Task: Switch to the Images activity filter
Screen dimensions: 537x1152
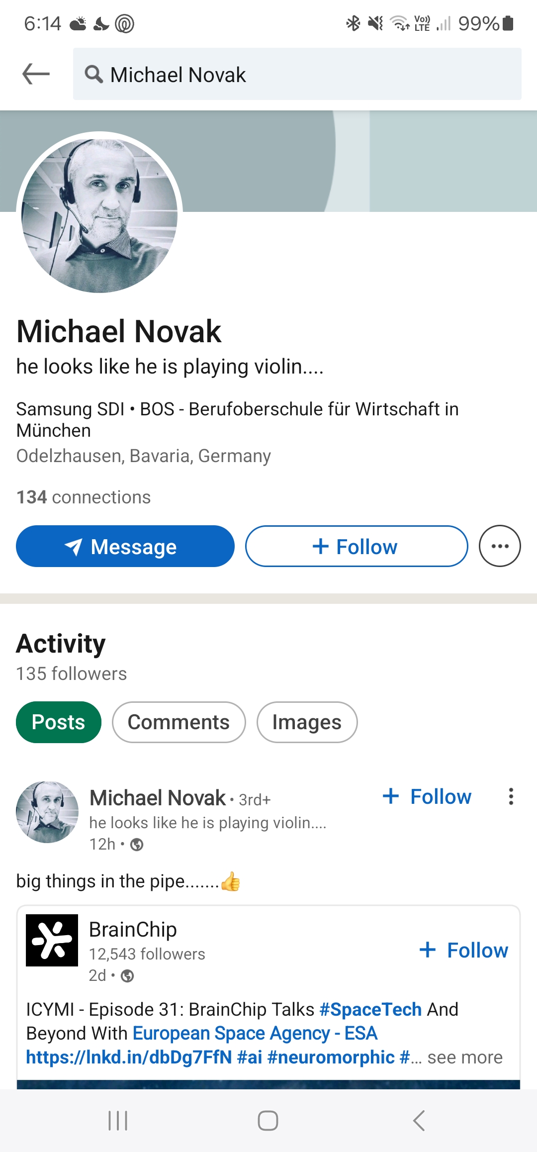Action: coord(307,722)
